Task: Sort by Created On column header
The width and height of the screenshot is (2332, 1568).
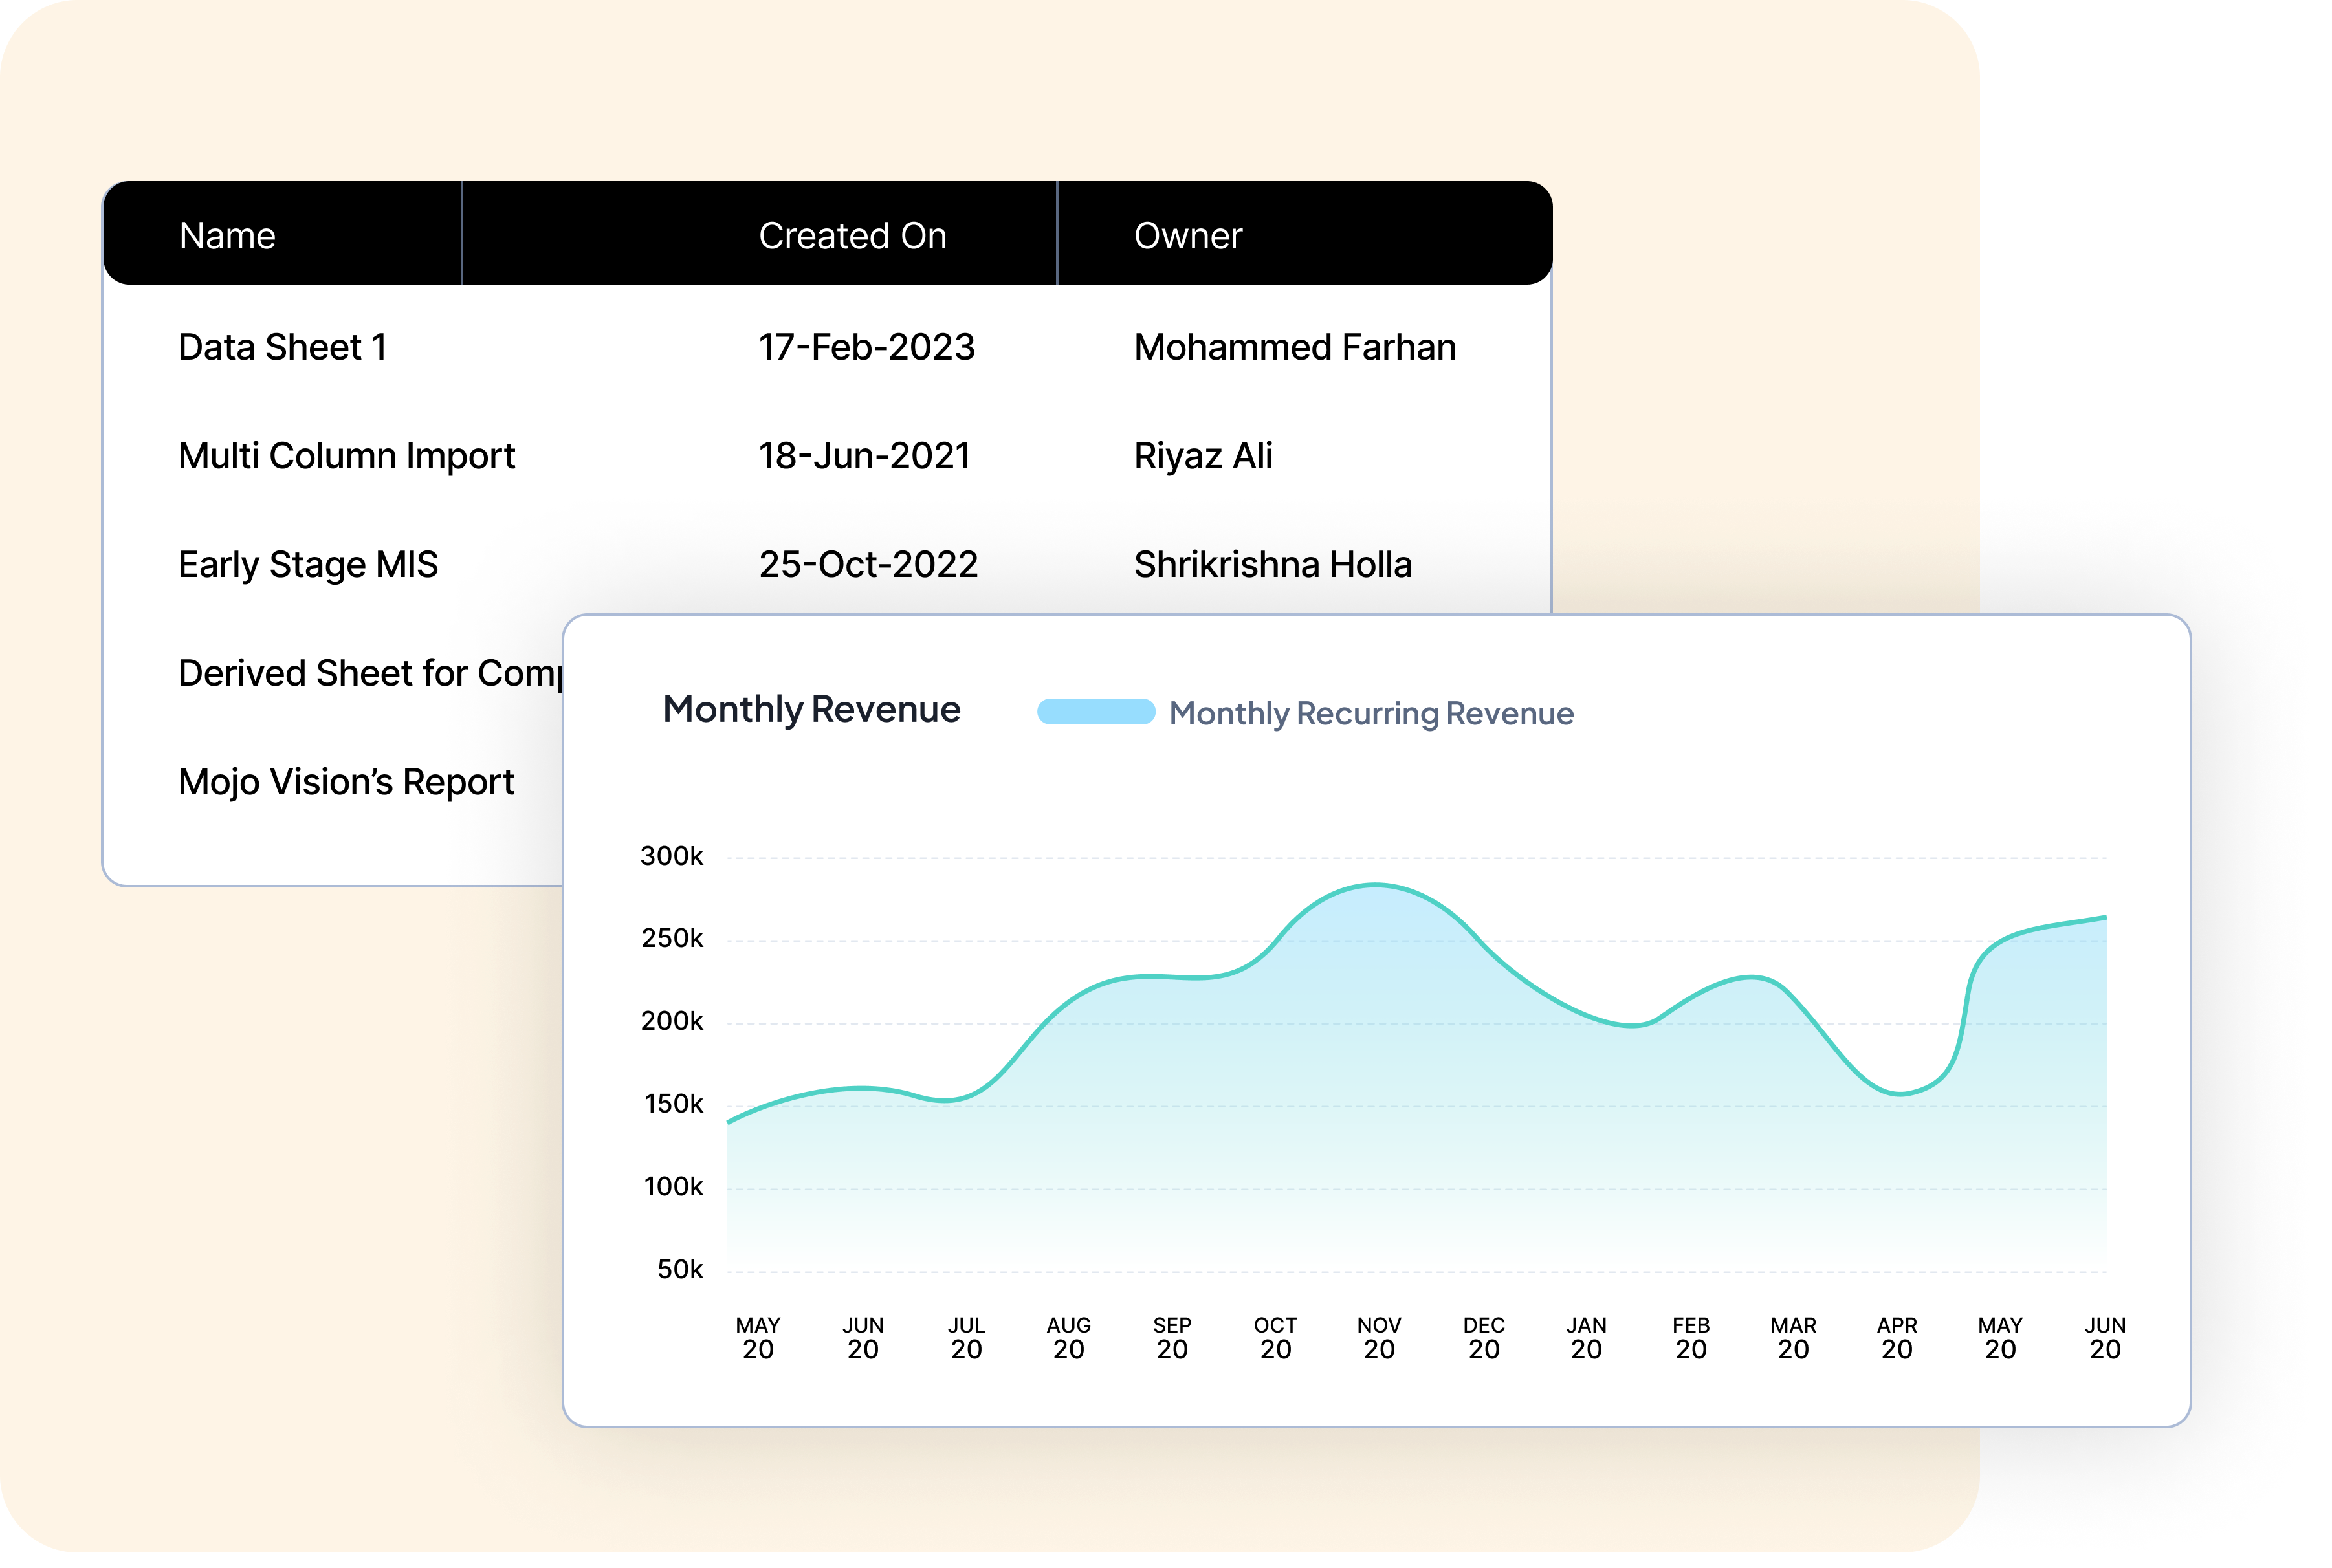Action: (852, 236)
